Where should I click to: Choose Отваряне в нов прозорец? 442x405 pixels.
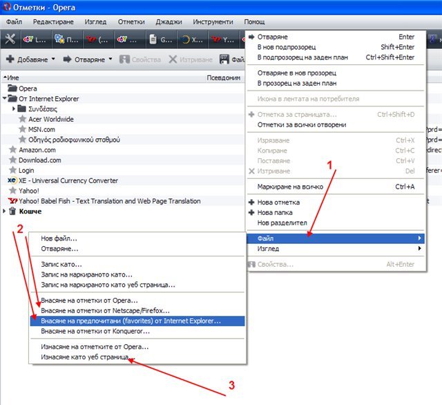point(336,73)
